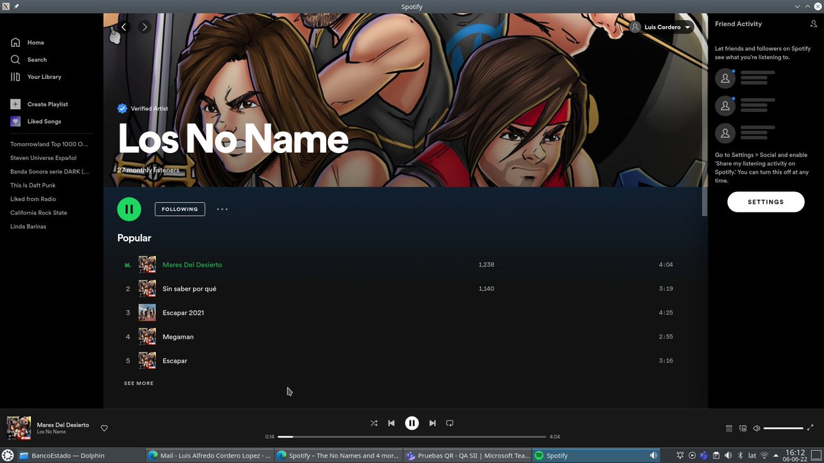Toggle repeat mode
This screenshot has width=824, height=463.
click(x=450, y=423)
